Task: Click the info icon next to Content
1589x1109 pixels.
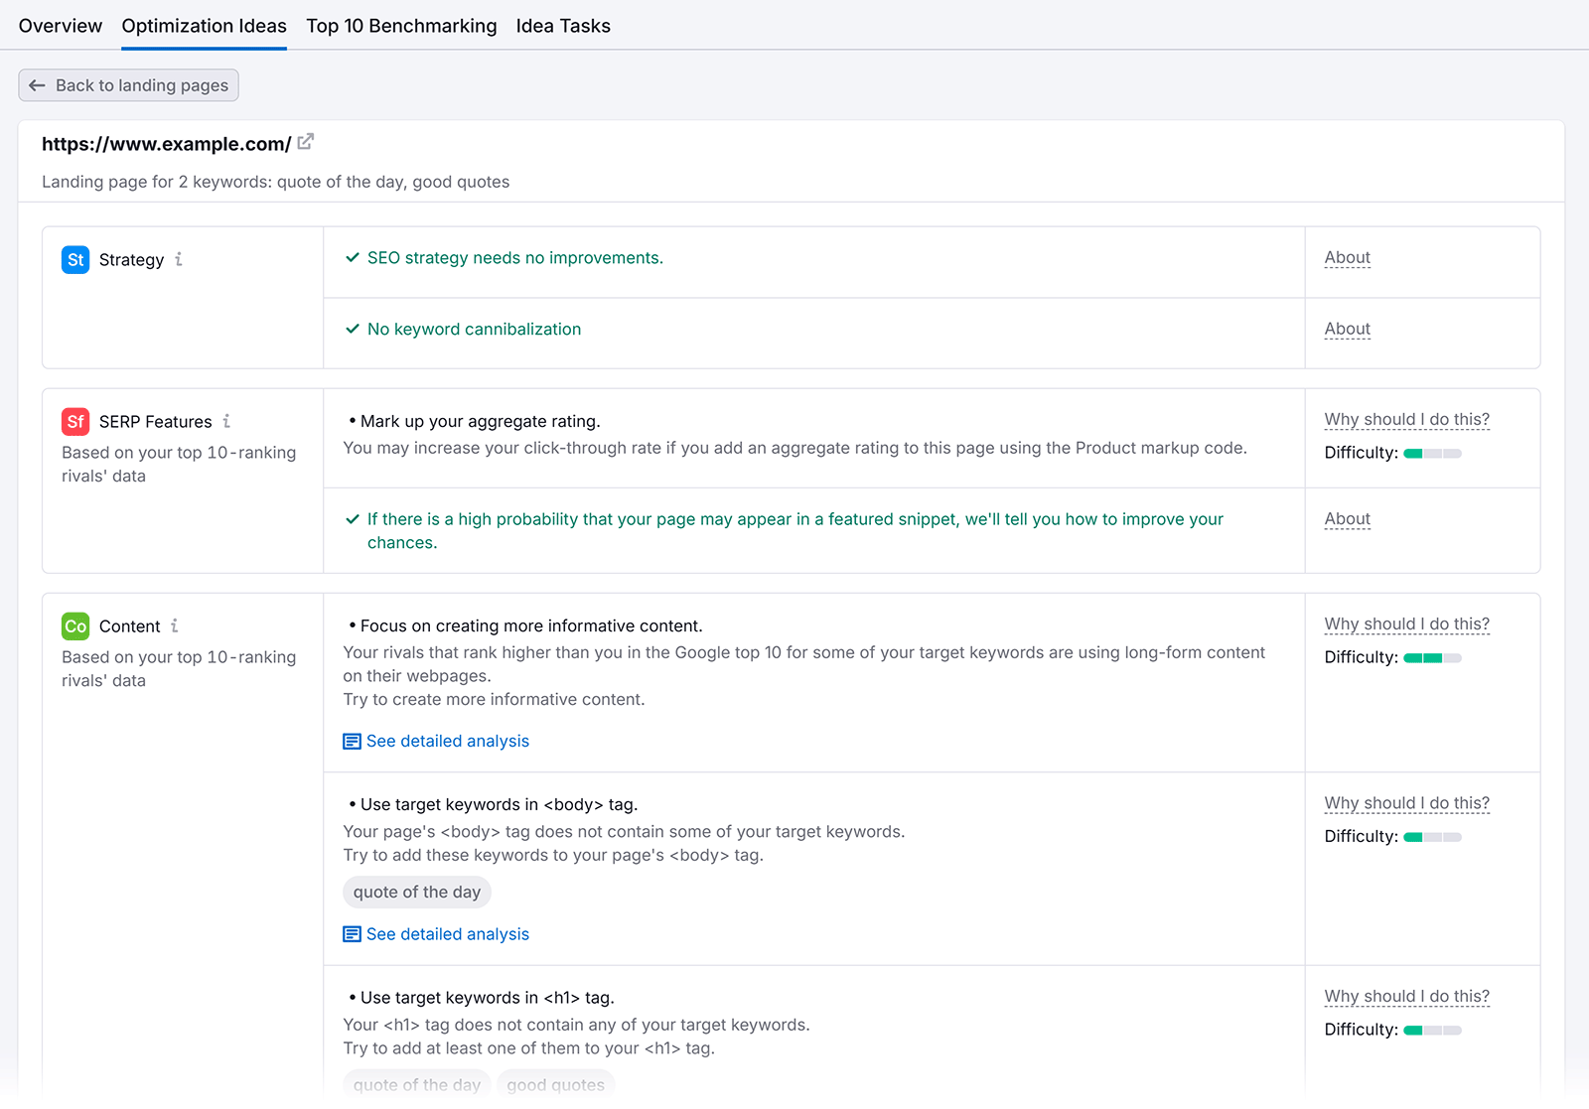Action: pyautogui.click(x=176, y=625)
